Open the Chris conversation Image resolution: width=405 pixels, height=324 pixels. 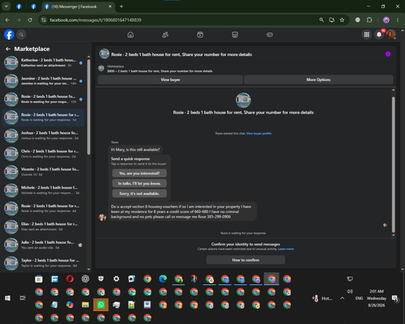(x=43, y=154)
